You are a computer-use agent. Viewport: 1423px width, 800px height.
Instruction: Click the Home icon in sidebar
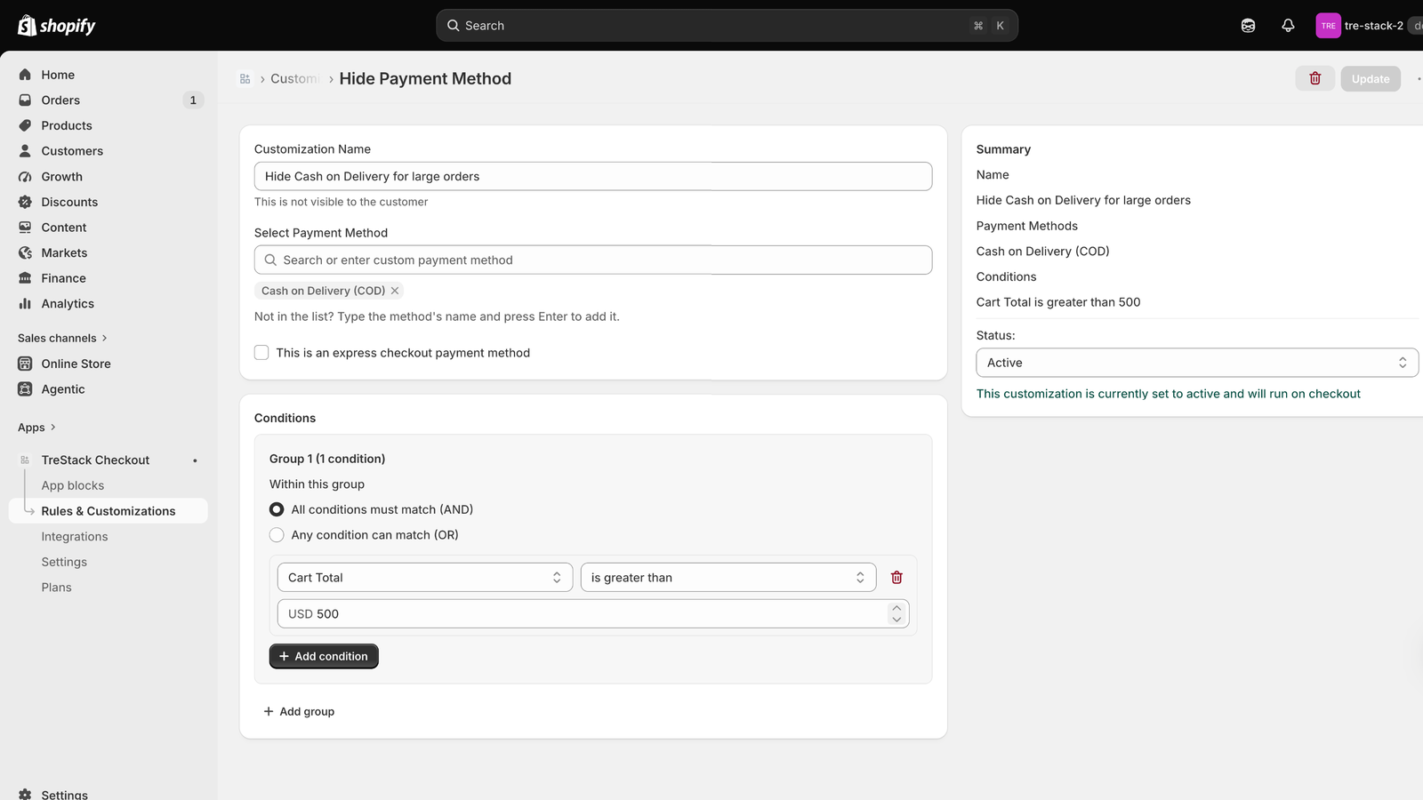(x=25, y=75)
